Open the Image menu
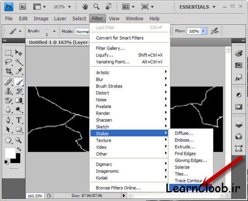 (x=41, y=19)
